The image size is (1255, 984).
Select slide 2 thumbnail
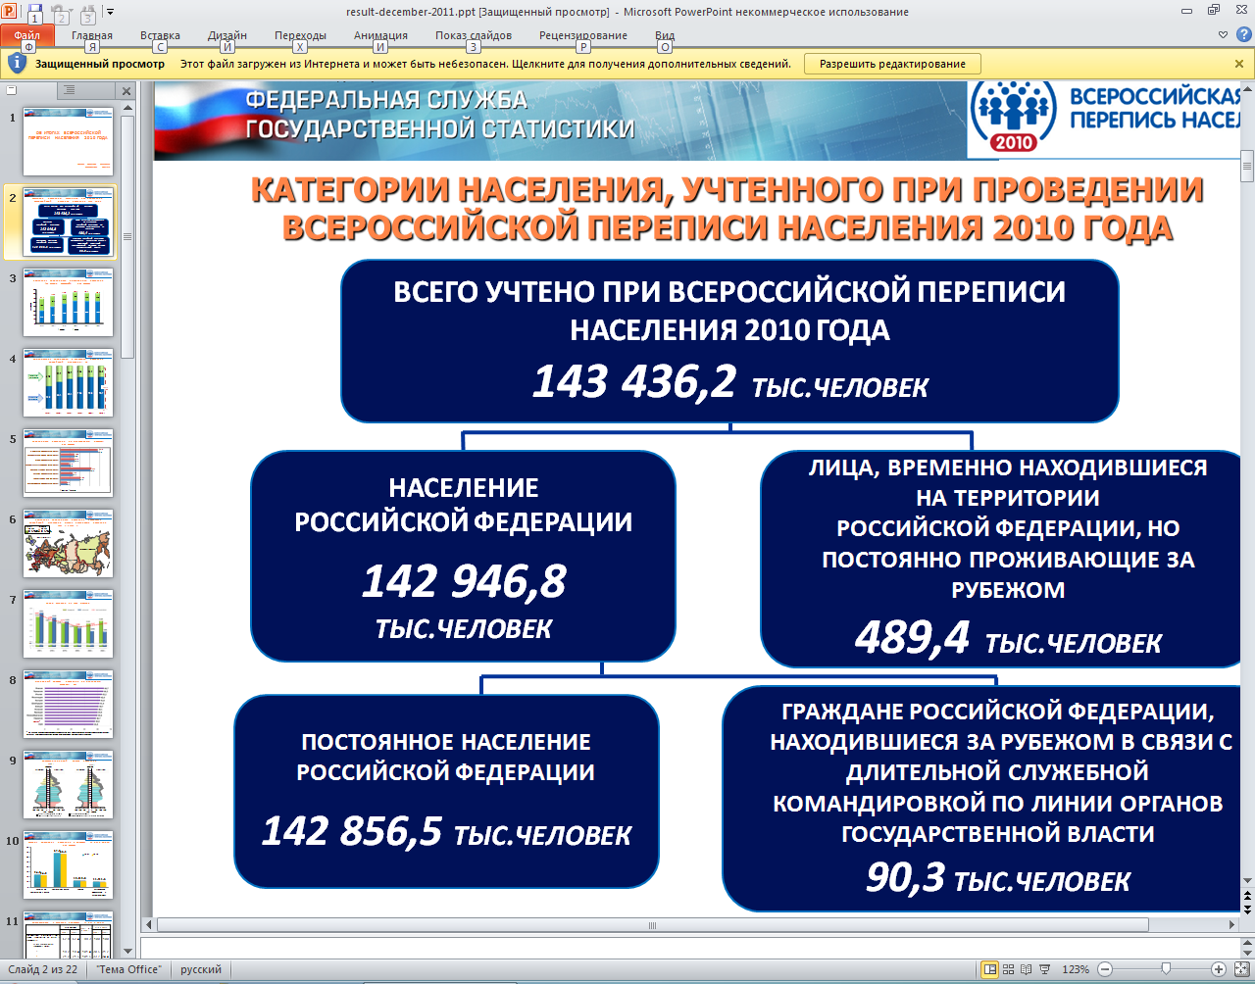click(x=69, y=222)
